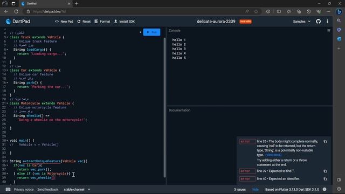Open the keyboard shortcuts icon

tap(8, 189)
